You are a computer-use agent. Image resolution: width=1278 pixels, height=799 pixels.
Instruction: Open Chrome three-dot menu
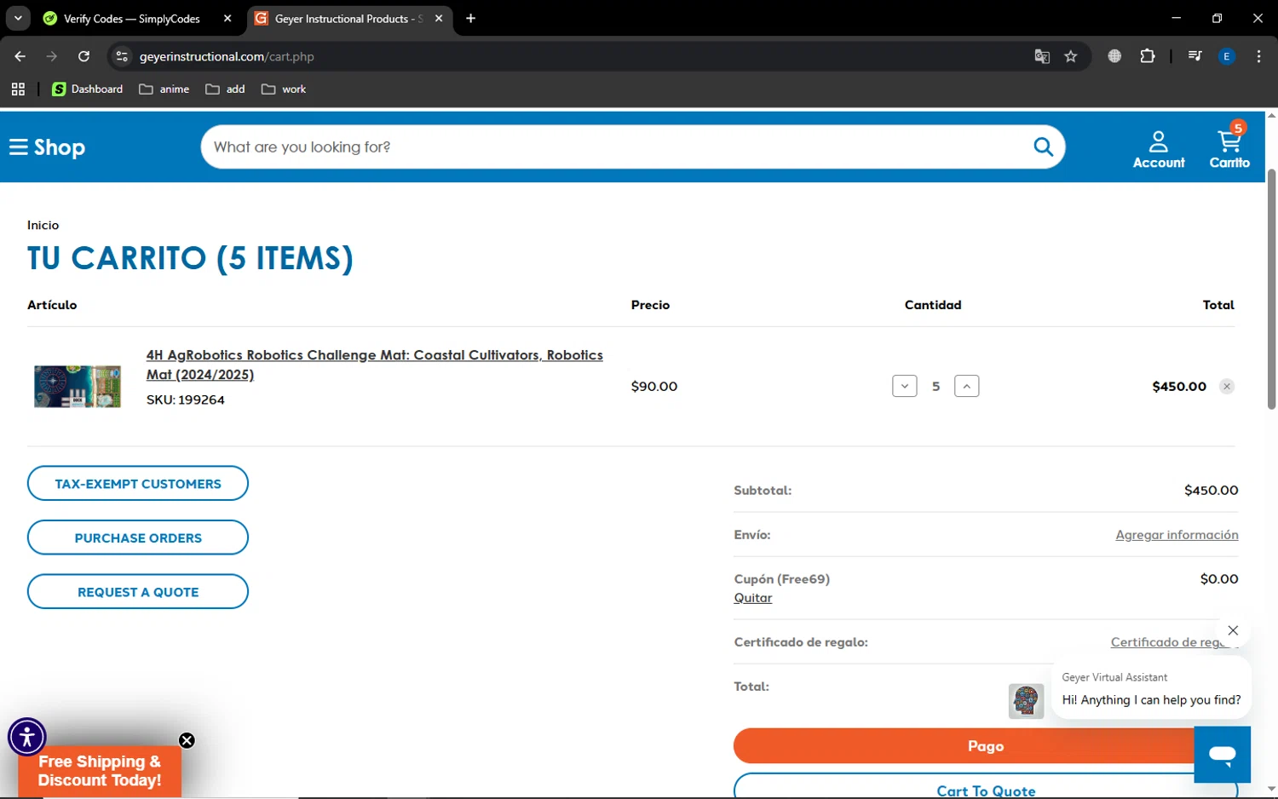click(1258, 56)
